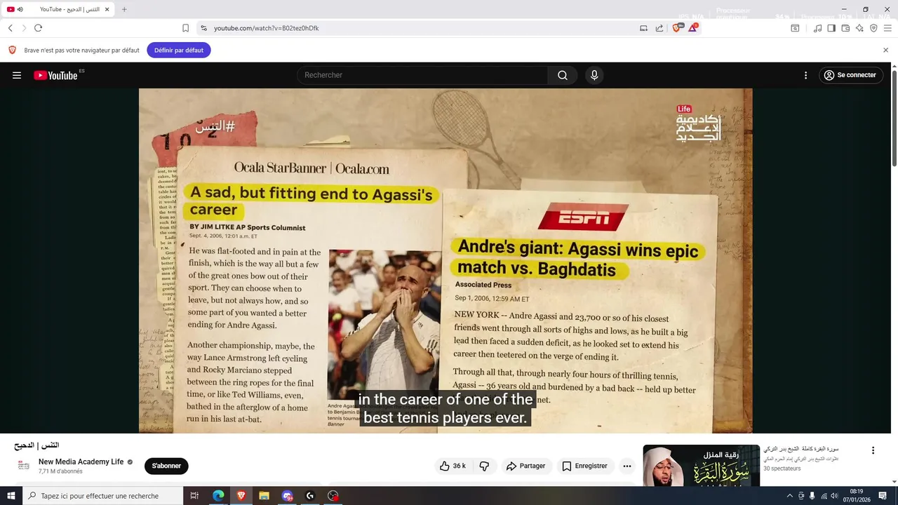898x505 pixels.
Task: Open options menu for recommended video
Action: pyautogui.click(x=873, y=450)
